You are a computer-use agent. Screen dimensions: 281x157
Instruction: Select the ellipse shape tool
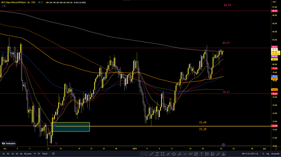(x=174, y=154)
